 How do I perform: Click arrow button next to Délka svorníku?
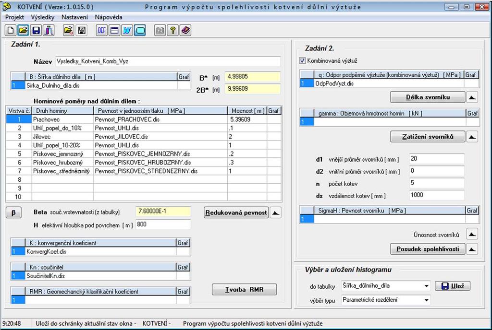472,97
